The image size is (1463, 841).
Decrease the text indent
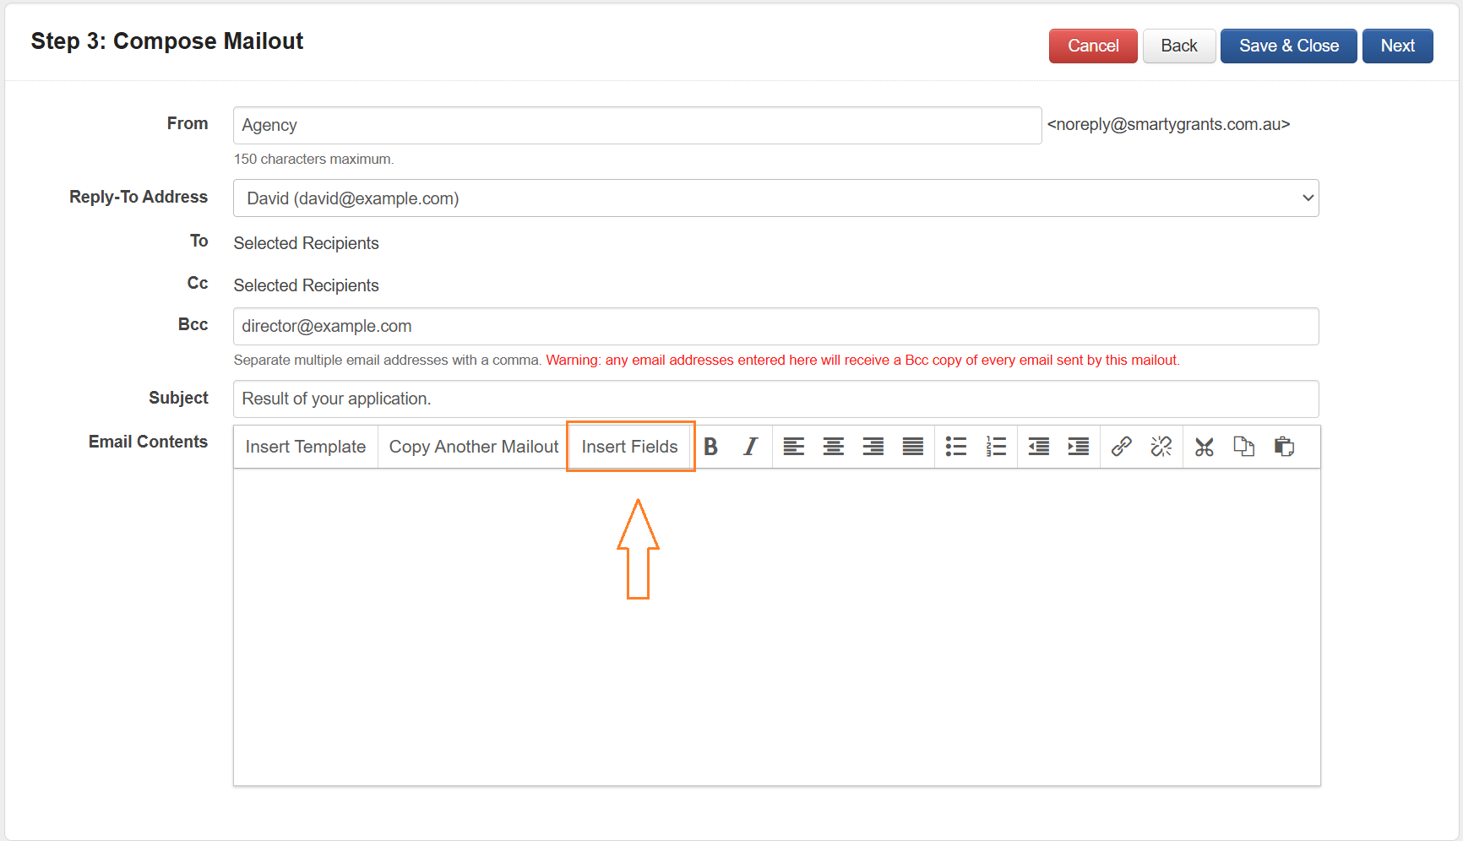[x=1038, y=447]
